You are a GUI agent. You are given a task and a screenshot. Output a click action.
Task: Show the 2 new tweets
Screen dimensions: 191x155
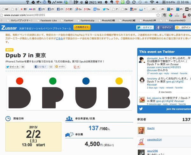[x=165, y=92]
